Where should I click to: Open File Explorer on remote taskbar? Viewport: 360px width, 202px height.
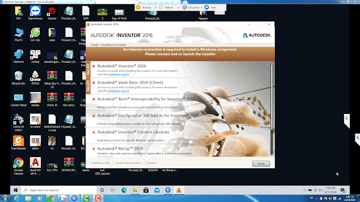point(135,190)
